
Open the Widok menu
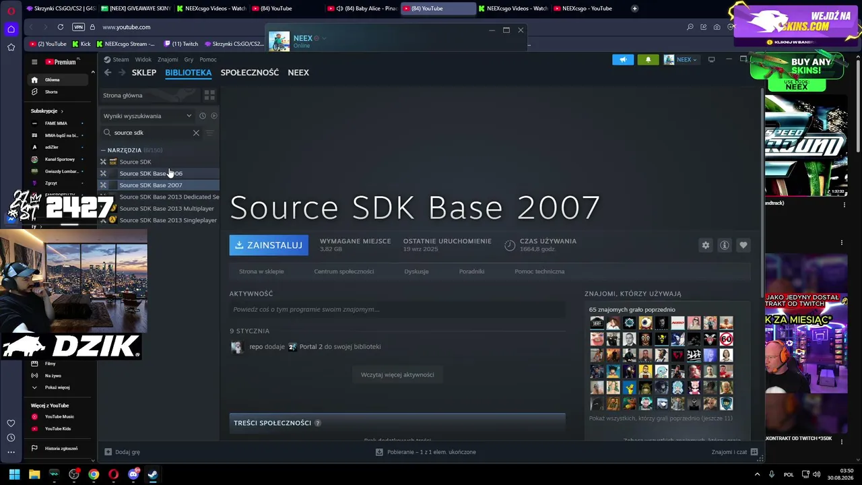[x=143, y=59]
